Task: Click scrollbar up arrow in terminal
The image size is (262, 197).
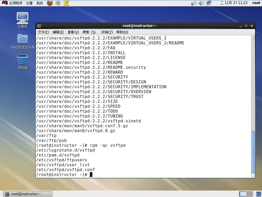Action: click(253, 37)
